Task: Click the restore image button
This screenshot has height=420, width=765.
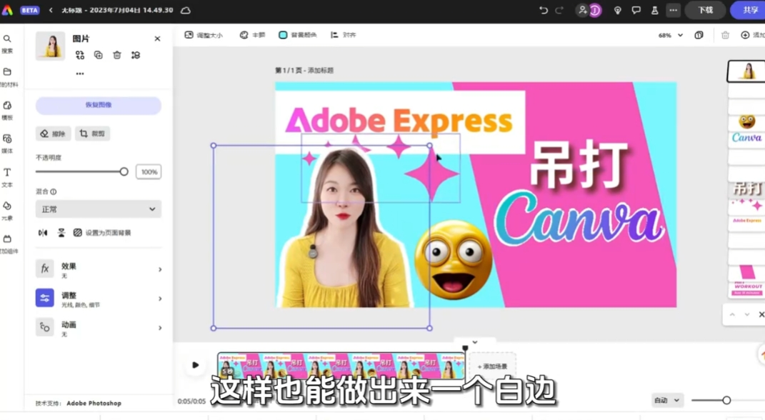Action: point(99,105)
